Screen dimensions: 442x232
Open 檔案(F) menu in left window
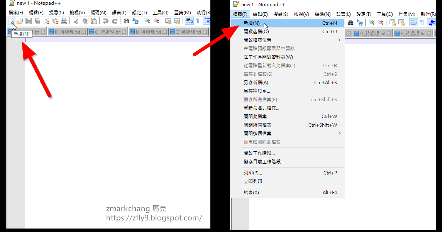click(x=16, y=13)
